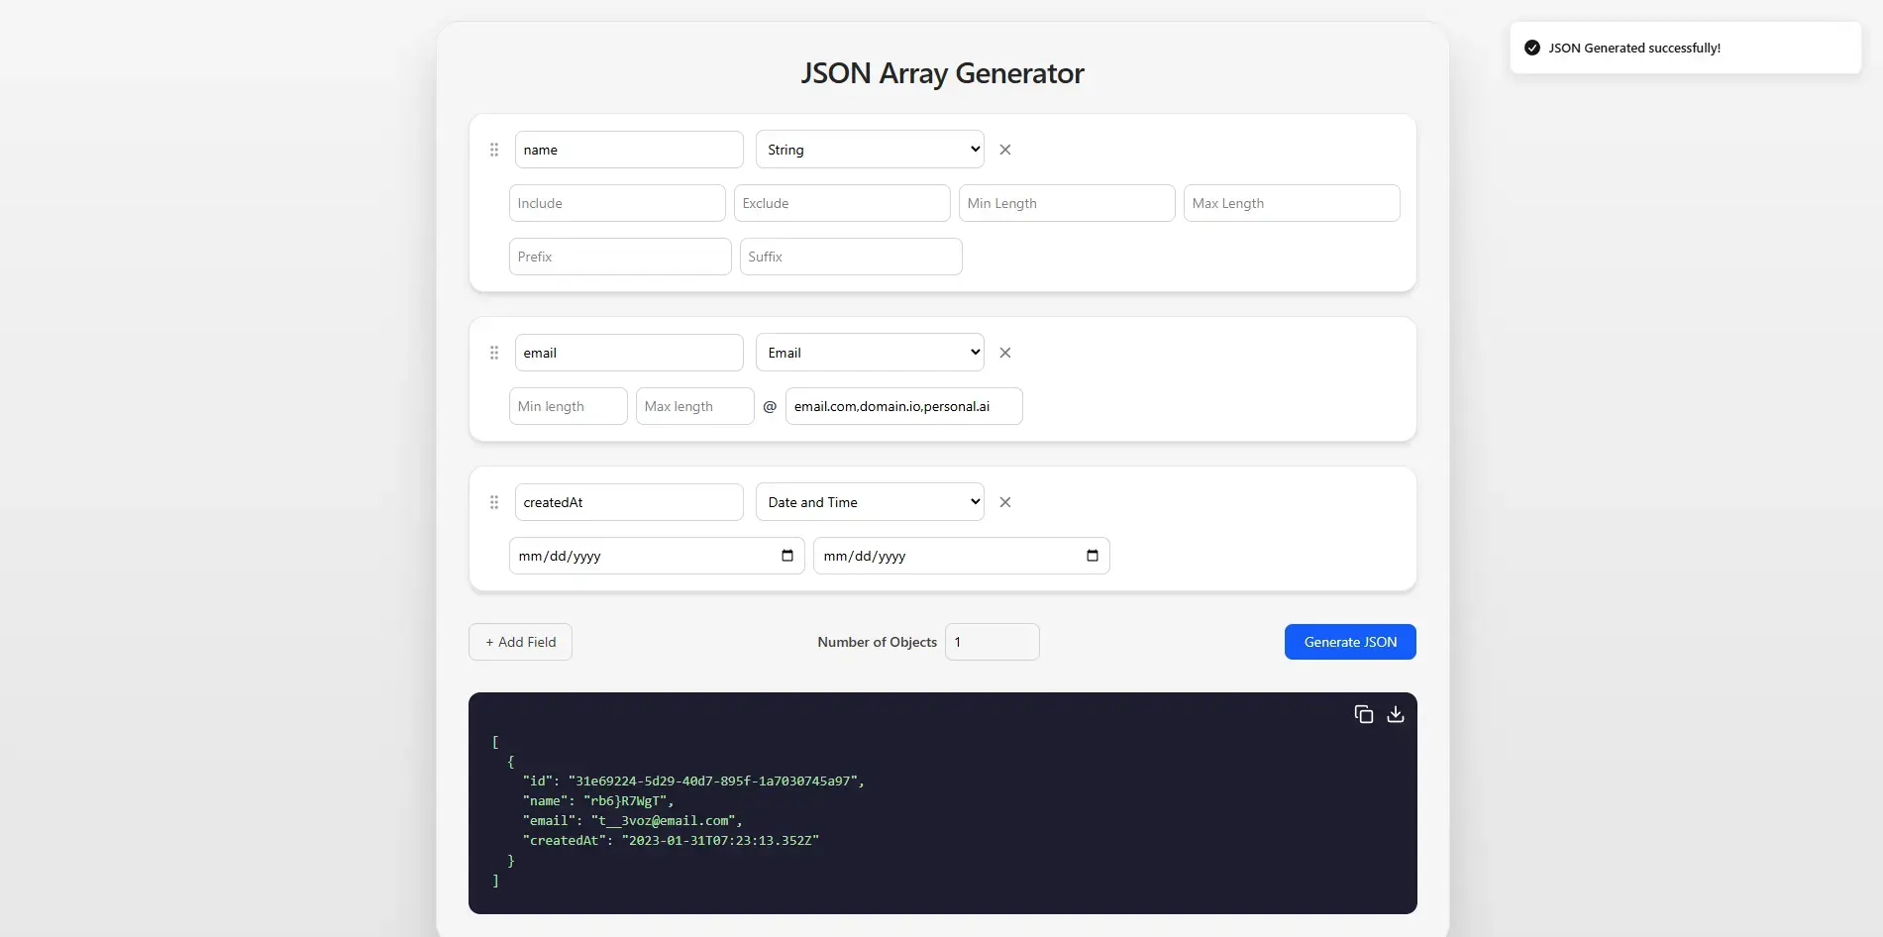Click the Include text field
The height and width of the screenshot is (937, 1883).
(x=617, y=203)
